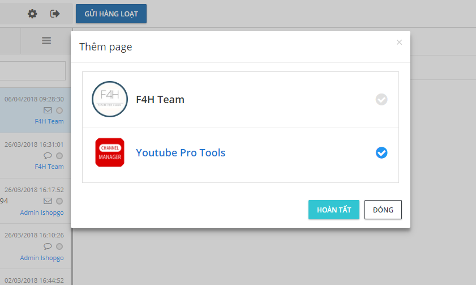
Task: Click the GỬI HÀNG LOẠT button
Action: click(x=111, y=14)
